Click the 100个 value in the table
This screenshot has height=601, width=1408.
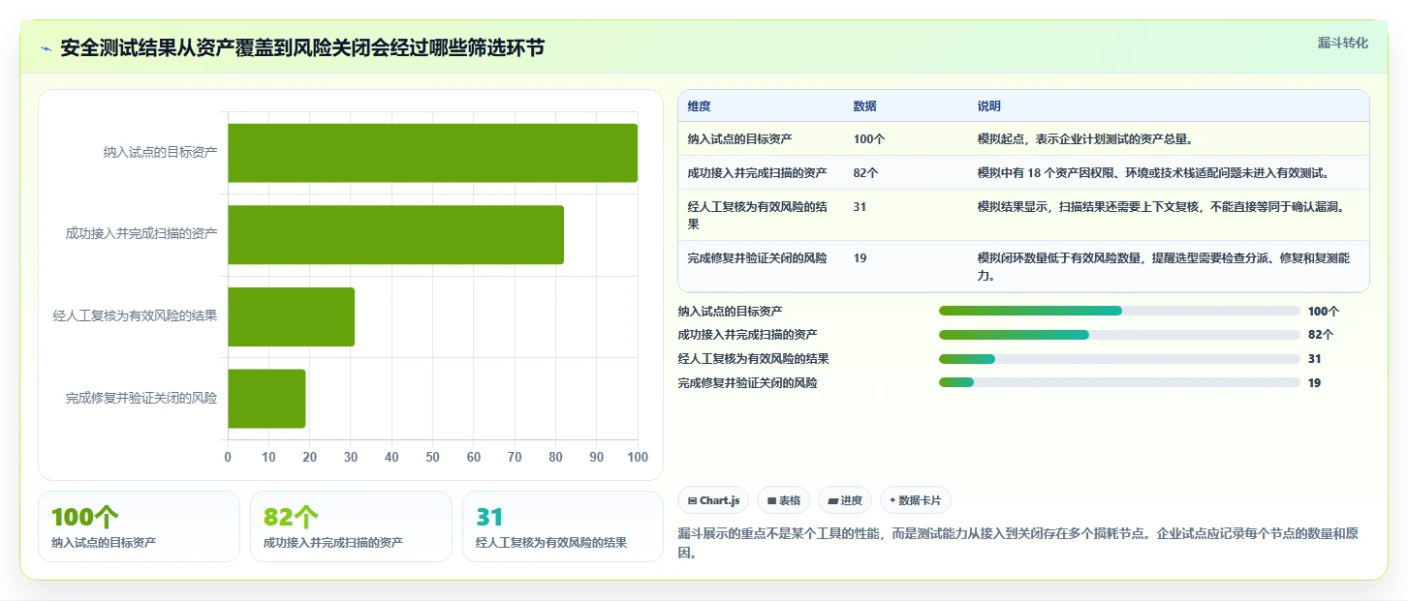pos(869,139)
